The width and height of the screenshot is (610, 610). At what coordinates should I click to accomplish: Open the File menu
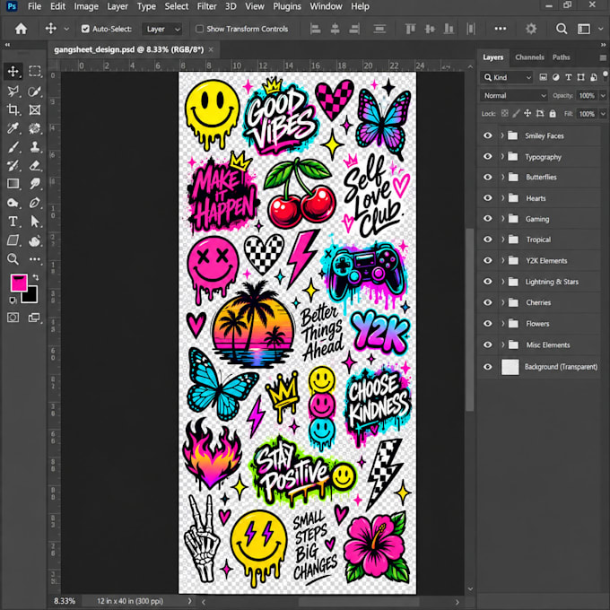coord(34,6)
